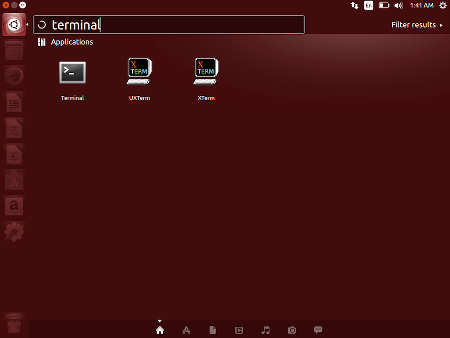
Task: Click the Applications category header
Action: click(x=65, y=42)
